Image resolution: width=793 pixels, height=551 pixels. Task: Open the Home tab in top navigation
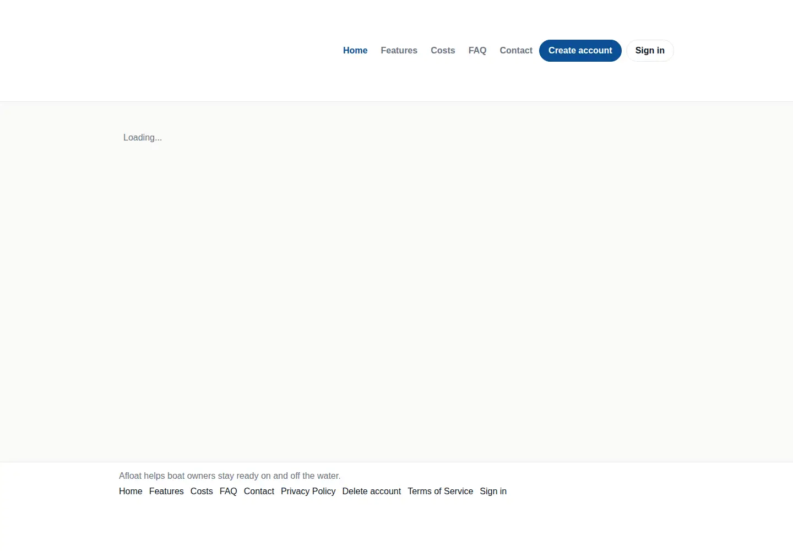coord(355,51)
